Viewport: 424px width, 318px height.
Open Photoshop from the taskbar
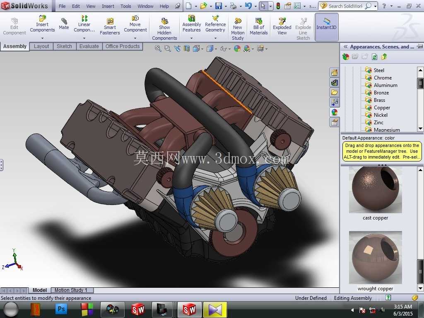coord(61,309)
